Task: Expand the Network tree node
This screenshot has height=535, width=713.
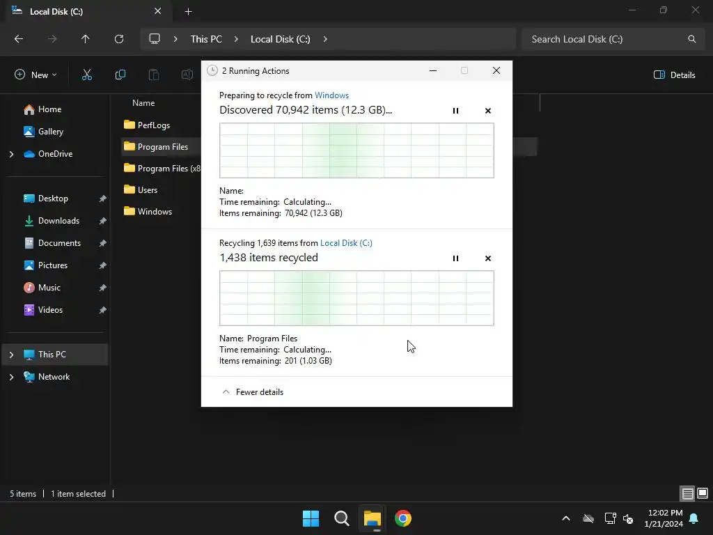Action: tap(11, 377)
